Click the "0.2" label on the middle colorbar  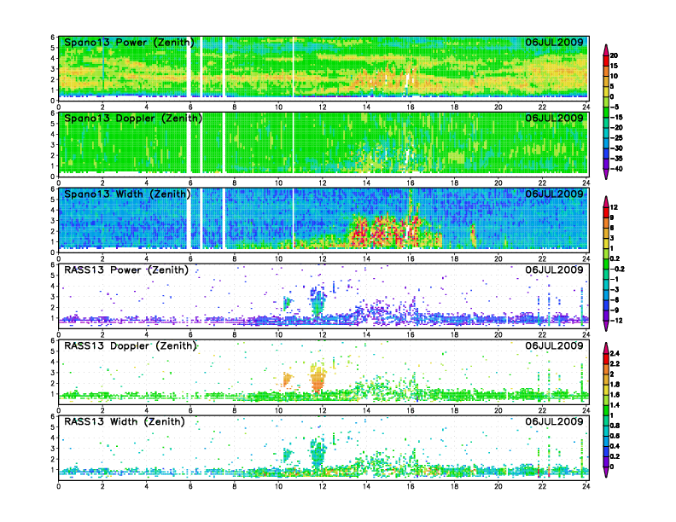(x=615, y=258)
